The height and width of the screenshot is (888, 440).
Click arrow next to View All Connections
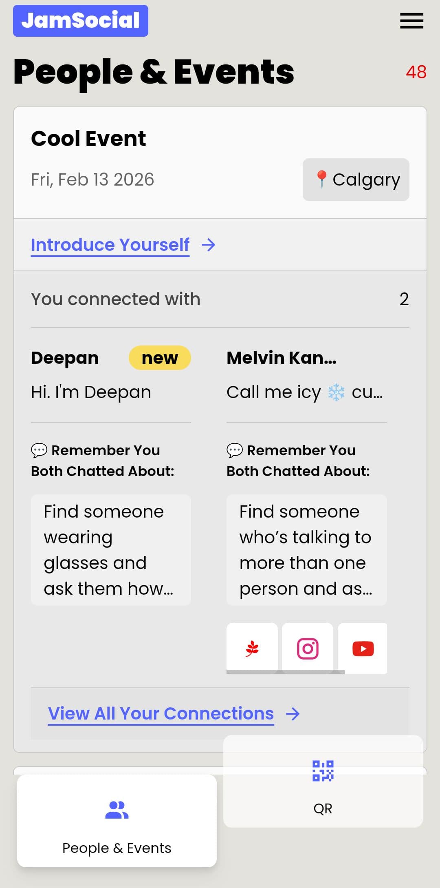[293, 714]
